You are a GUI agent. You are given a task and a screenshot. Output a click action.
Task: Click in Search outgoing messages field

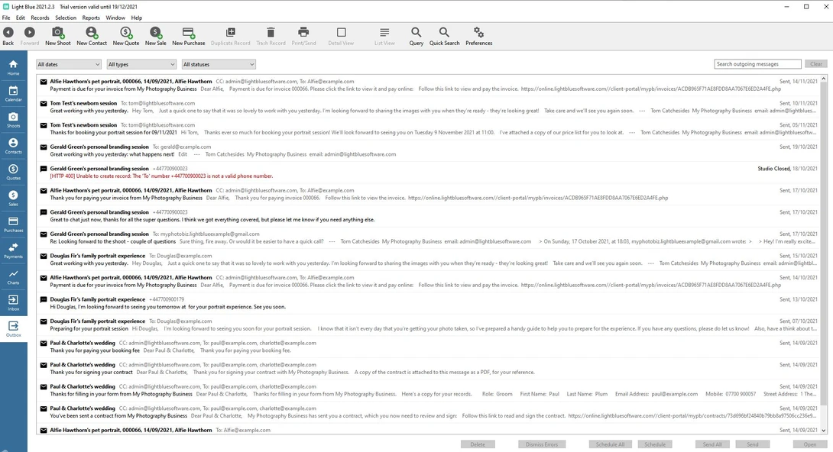click(757, 64)
